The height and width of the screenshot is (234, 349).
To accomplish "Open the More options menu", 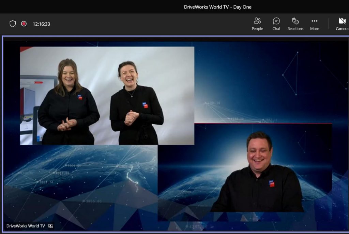I will pyautogui.click(x=315, y=24).
